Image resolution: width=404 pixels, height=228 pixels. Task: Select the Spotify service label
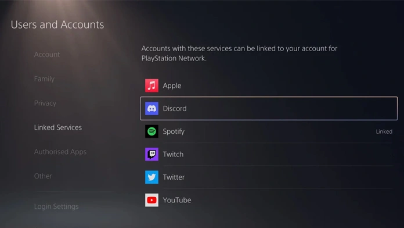[174, 131]
